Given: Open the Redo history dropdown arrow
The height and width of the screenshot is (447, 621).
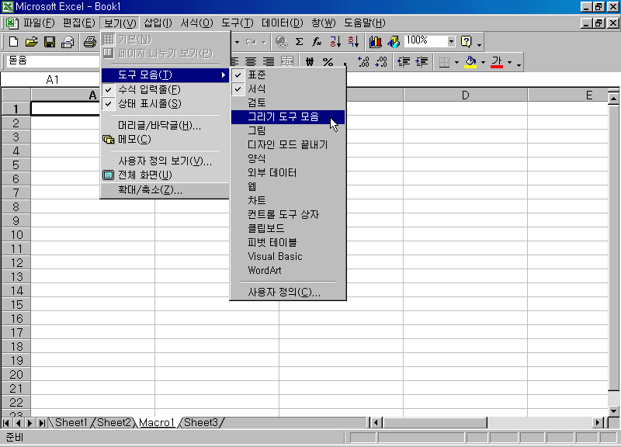Looking at the screenshot, I should (264, 42).
